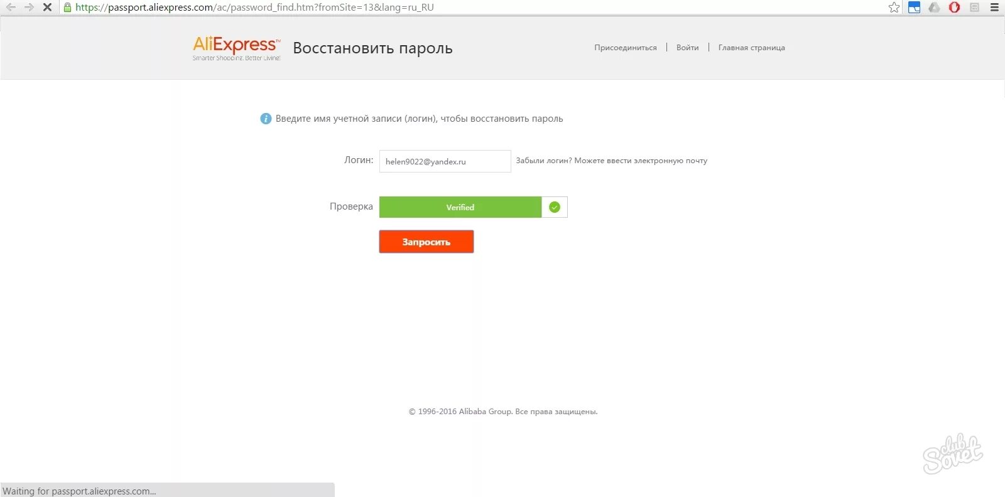Click the gray page extension icon
This screenshot has height=497, width=1005.
[x=975, y=8]
